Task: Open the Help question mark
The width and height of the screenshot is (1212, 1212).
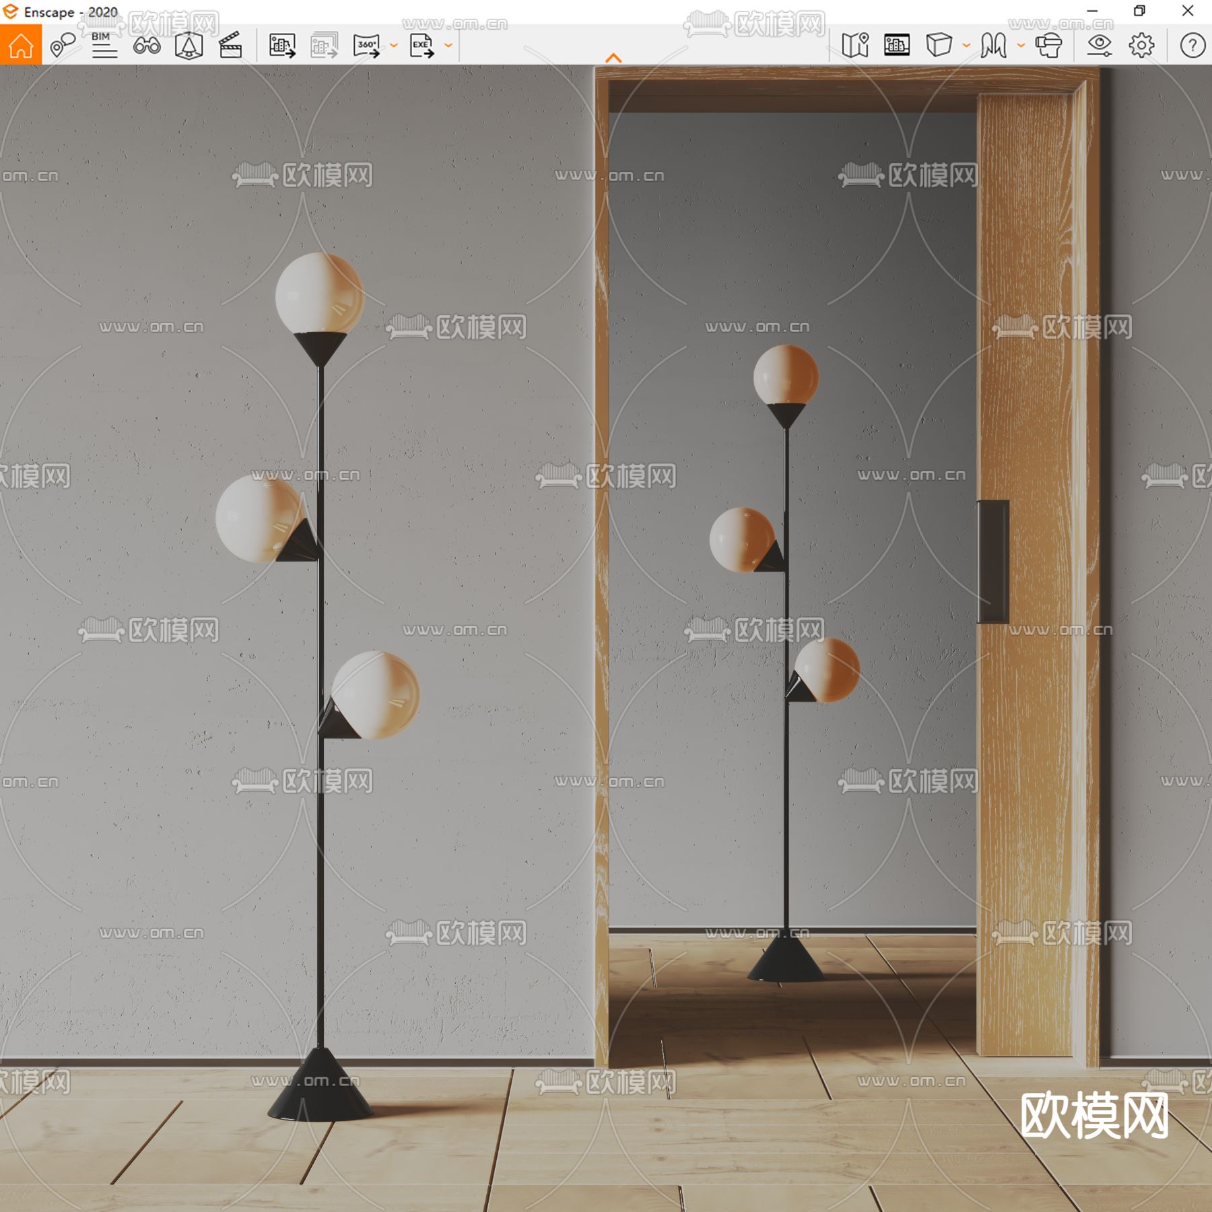Action: [x=1192, y=45]
